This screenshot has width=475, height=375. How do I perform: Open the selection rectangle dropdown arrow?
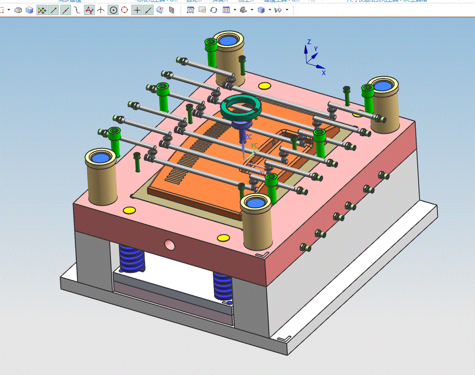9,10
